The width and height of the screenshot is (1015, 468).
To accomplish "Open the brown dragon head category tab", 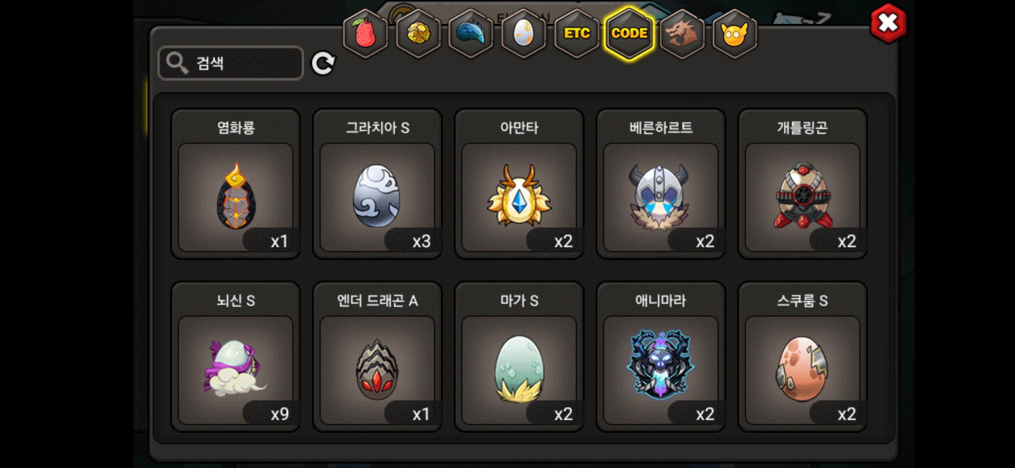I will tap(682, 33).
